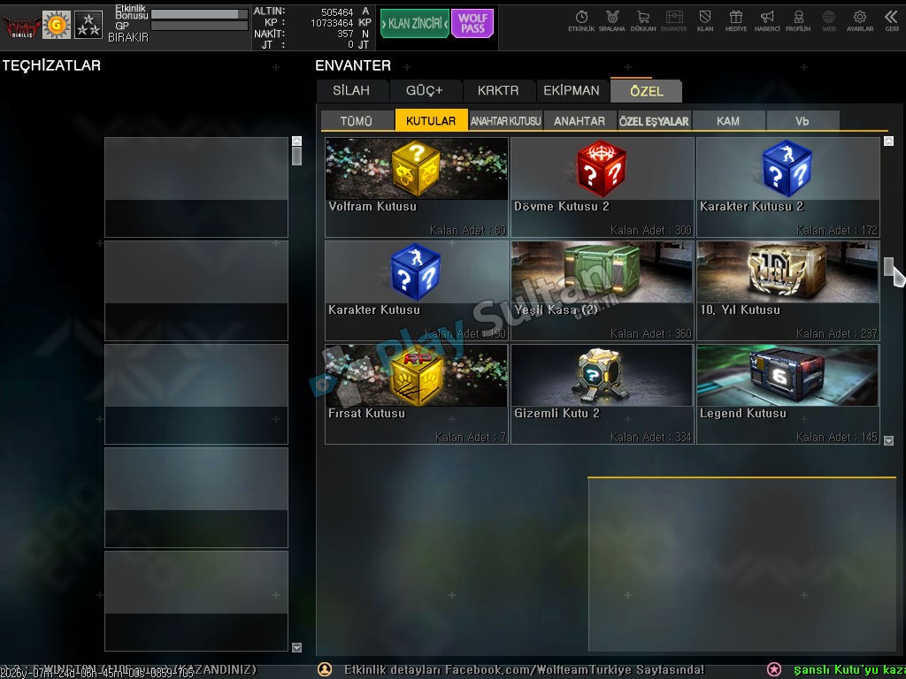
Task: Click the equipment list scrollbar thumb
Action: (x=297, y=156)
